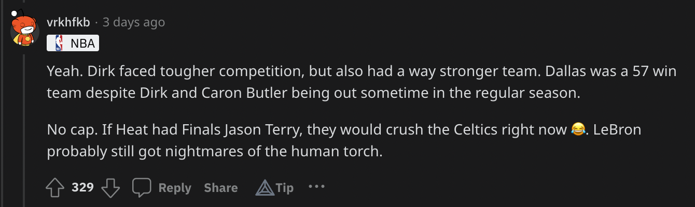Image resolution: width=695 pixels, height=207 pixels.
Task: Open the three-dot more options menu
Action: click(x=316, y=187)
